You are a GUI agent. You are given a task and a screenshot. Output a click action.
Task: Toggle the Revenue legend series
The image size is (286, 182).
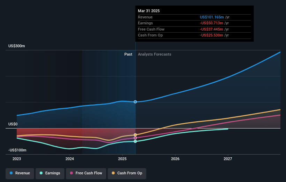click(x=20, y=173)
